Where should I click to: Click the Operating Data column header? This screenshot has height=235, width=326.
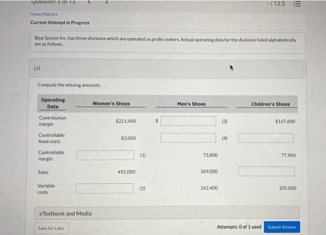(53, 103)
